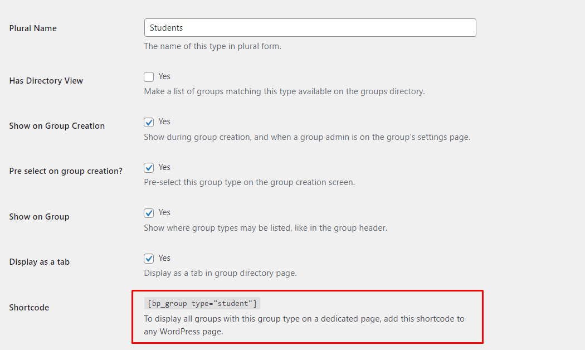Viewport: 585px width, 350px height.
Task: Toggle the Display as a tab checkbox
Action: pyautogui.click(x=149, y=259)
